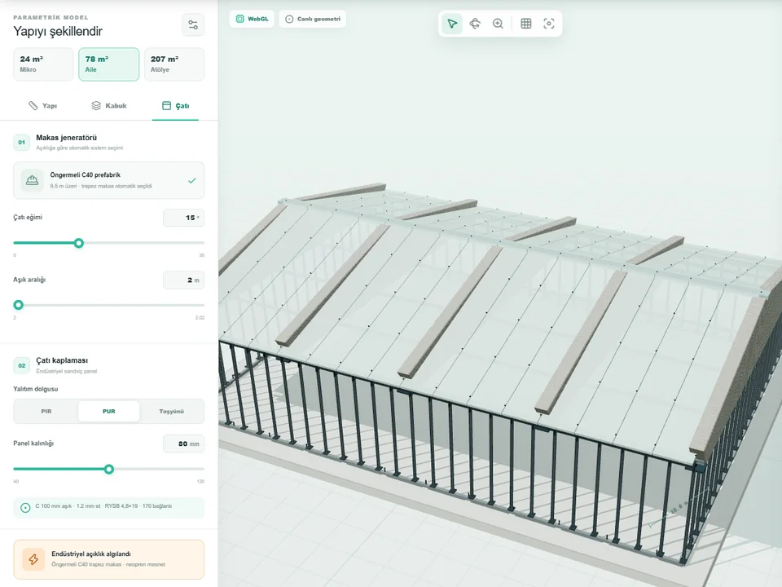Open the parameter settings sliders icon

193,24
